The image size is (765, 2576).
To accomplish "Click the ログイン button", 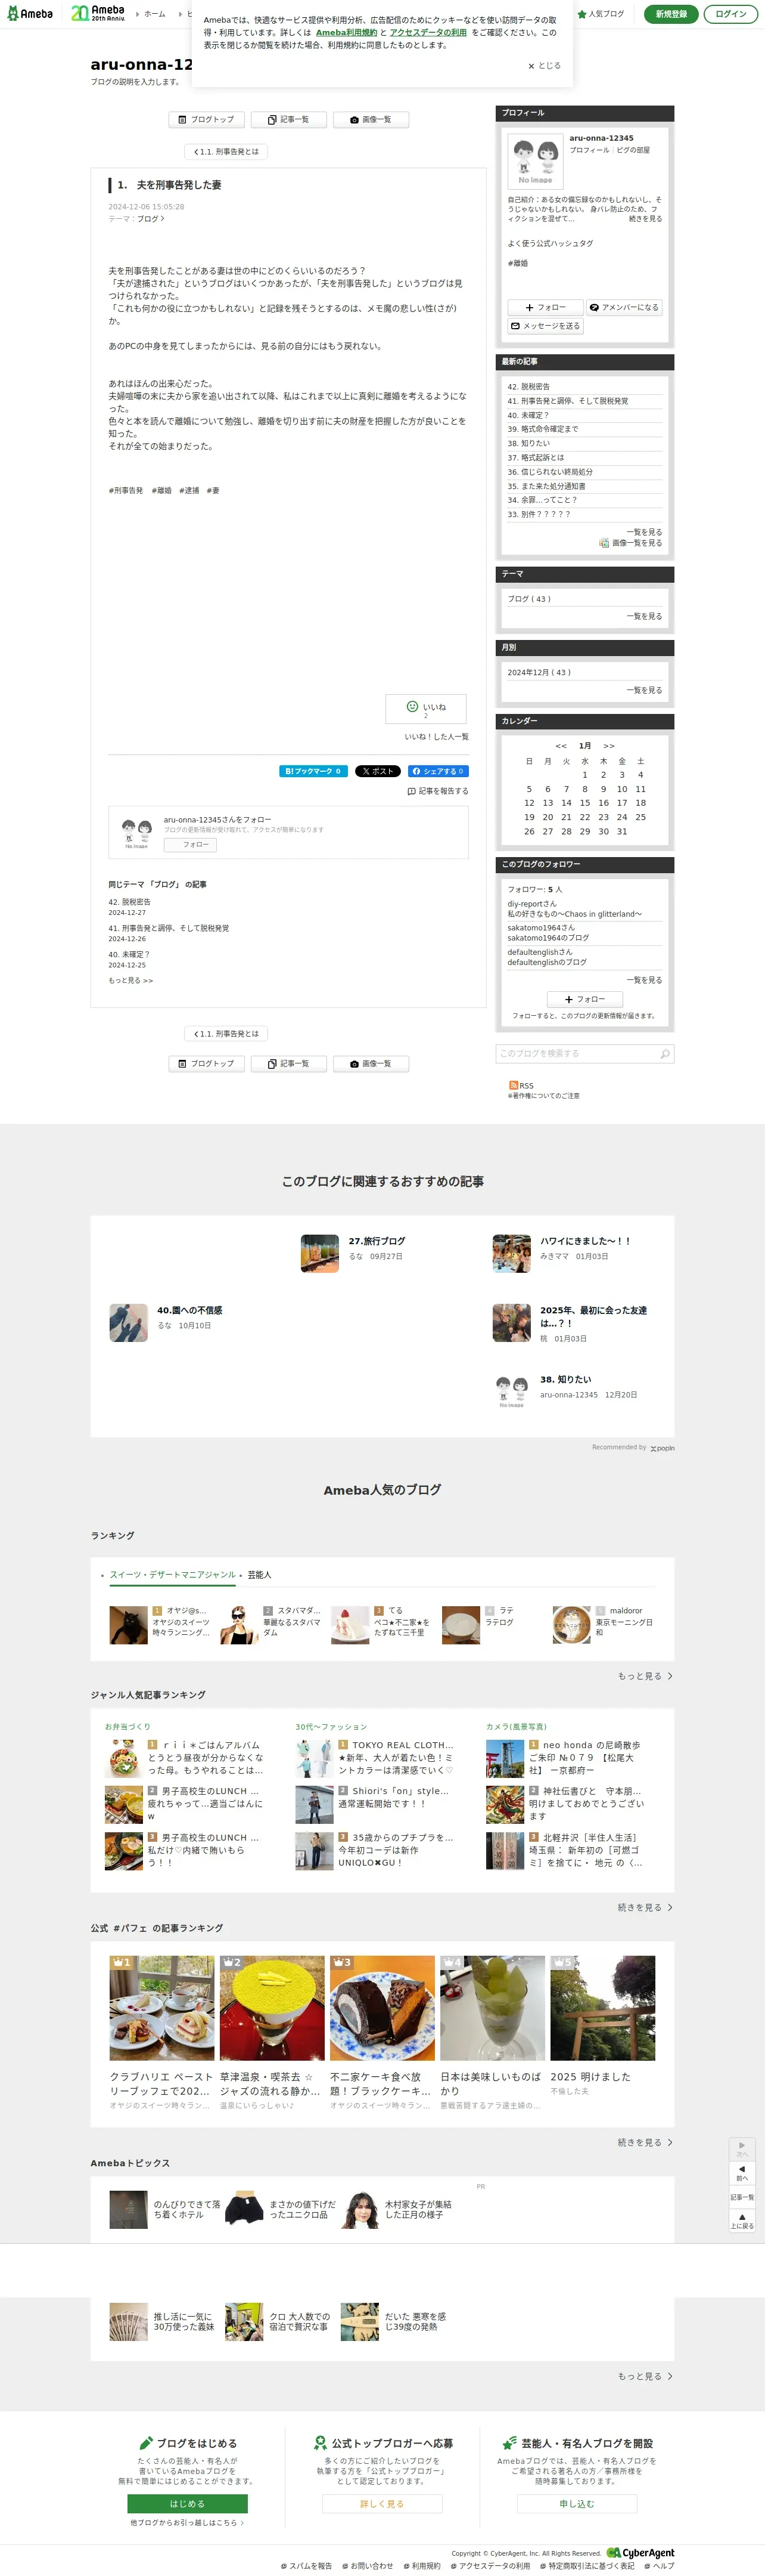I will coord(730,14).
